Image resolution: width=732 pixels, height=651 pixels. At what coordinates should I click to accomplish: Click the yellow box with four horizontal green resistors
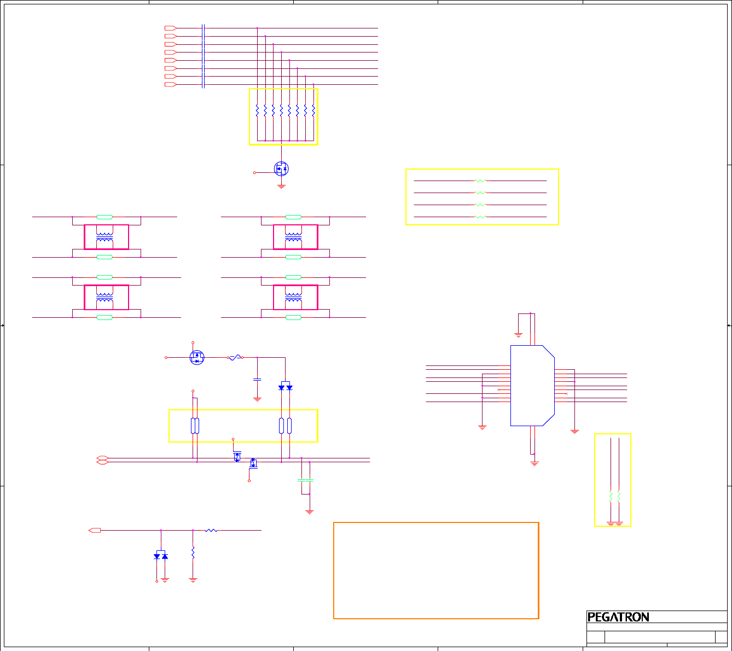482,197
